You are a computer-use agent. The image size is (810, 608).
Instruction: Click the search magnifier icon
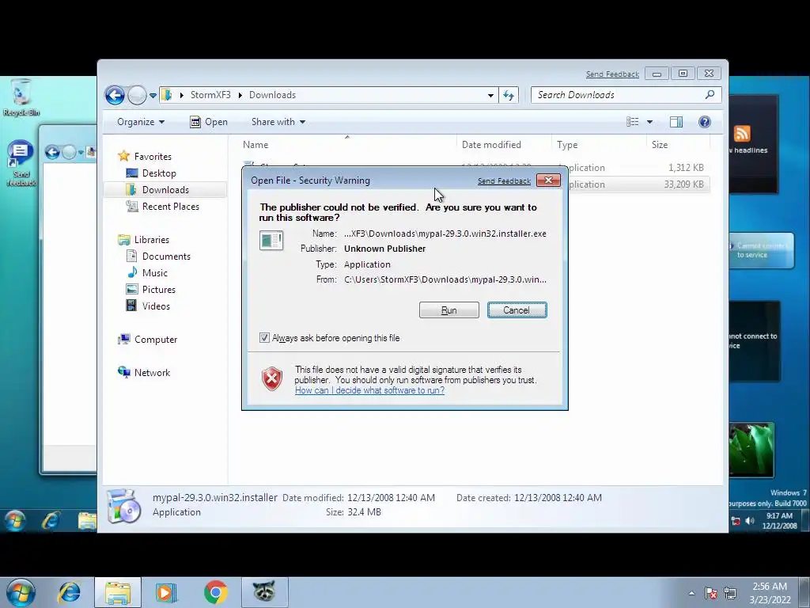click(x=710, y=95)
